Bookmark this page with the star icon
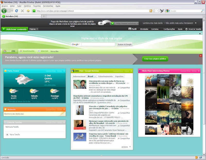 (154, 11)
